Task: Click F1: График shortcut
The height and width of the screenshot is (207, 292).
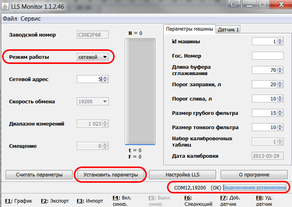Action: pyautogui.click(x=19, y=201)
